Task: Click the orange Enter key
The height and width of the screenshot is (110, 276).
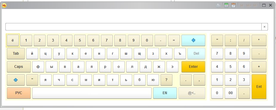Action: [193, 67]
